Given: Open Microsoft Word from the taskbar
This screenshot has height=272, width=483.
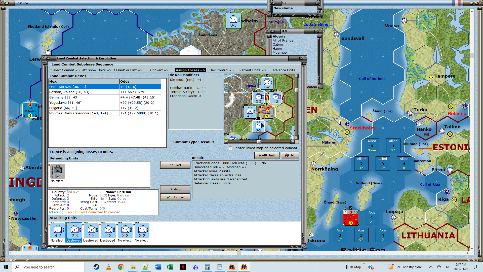Looking at the screenshot, I should (x=158, y=267).
